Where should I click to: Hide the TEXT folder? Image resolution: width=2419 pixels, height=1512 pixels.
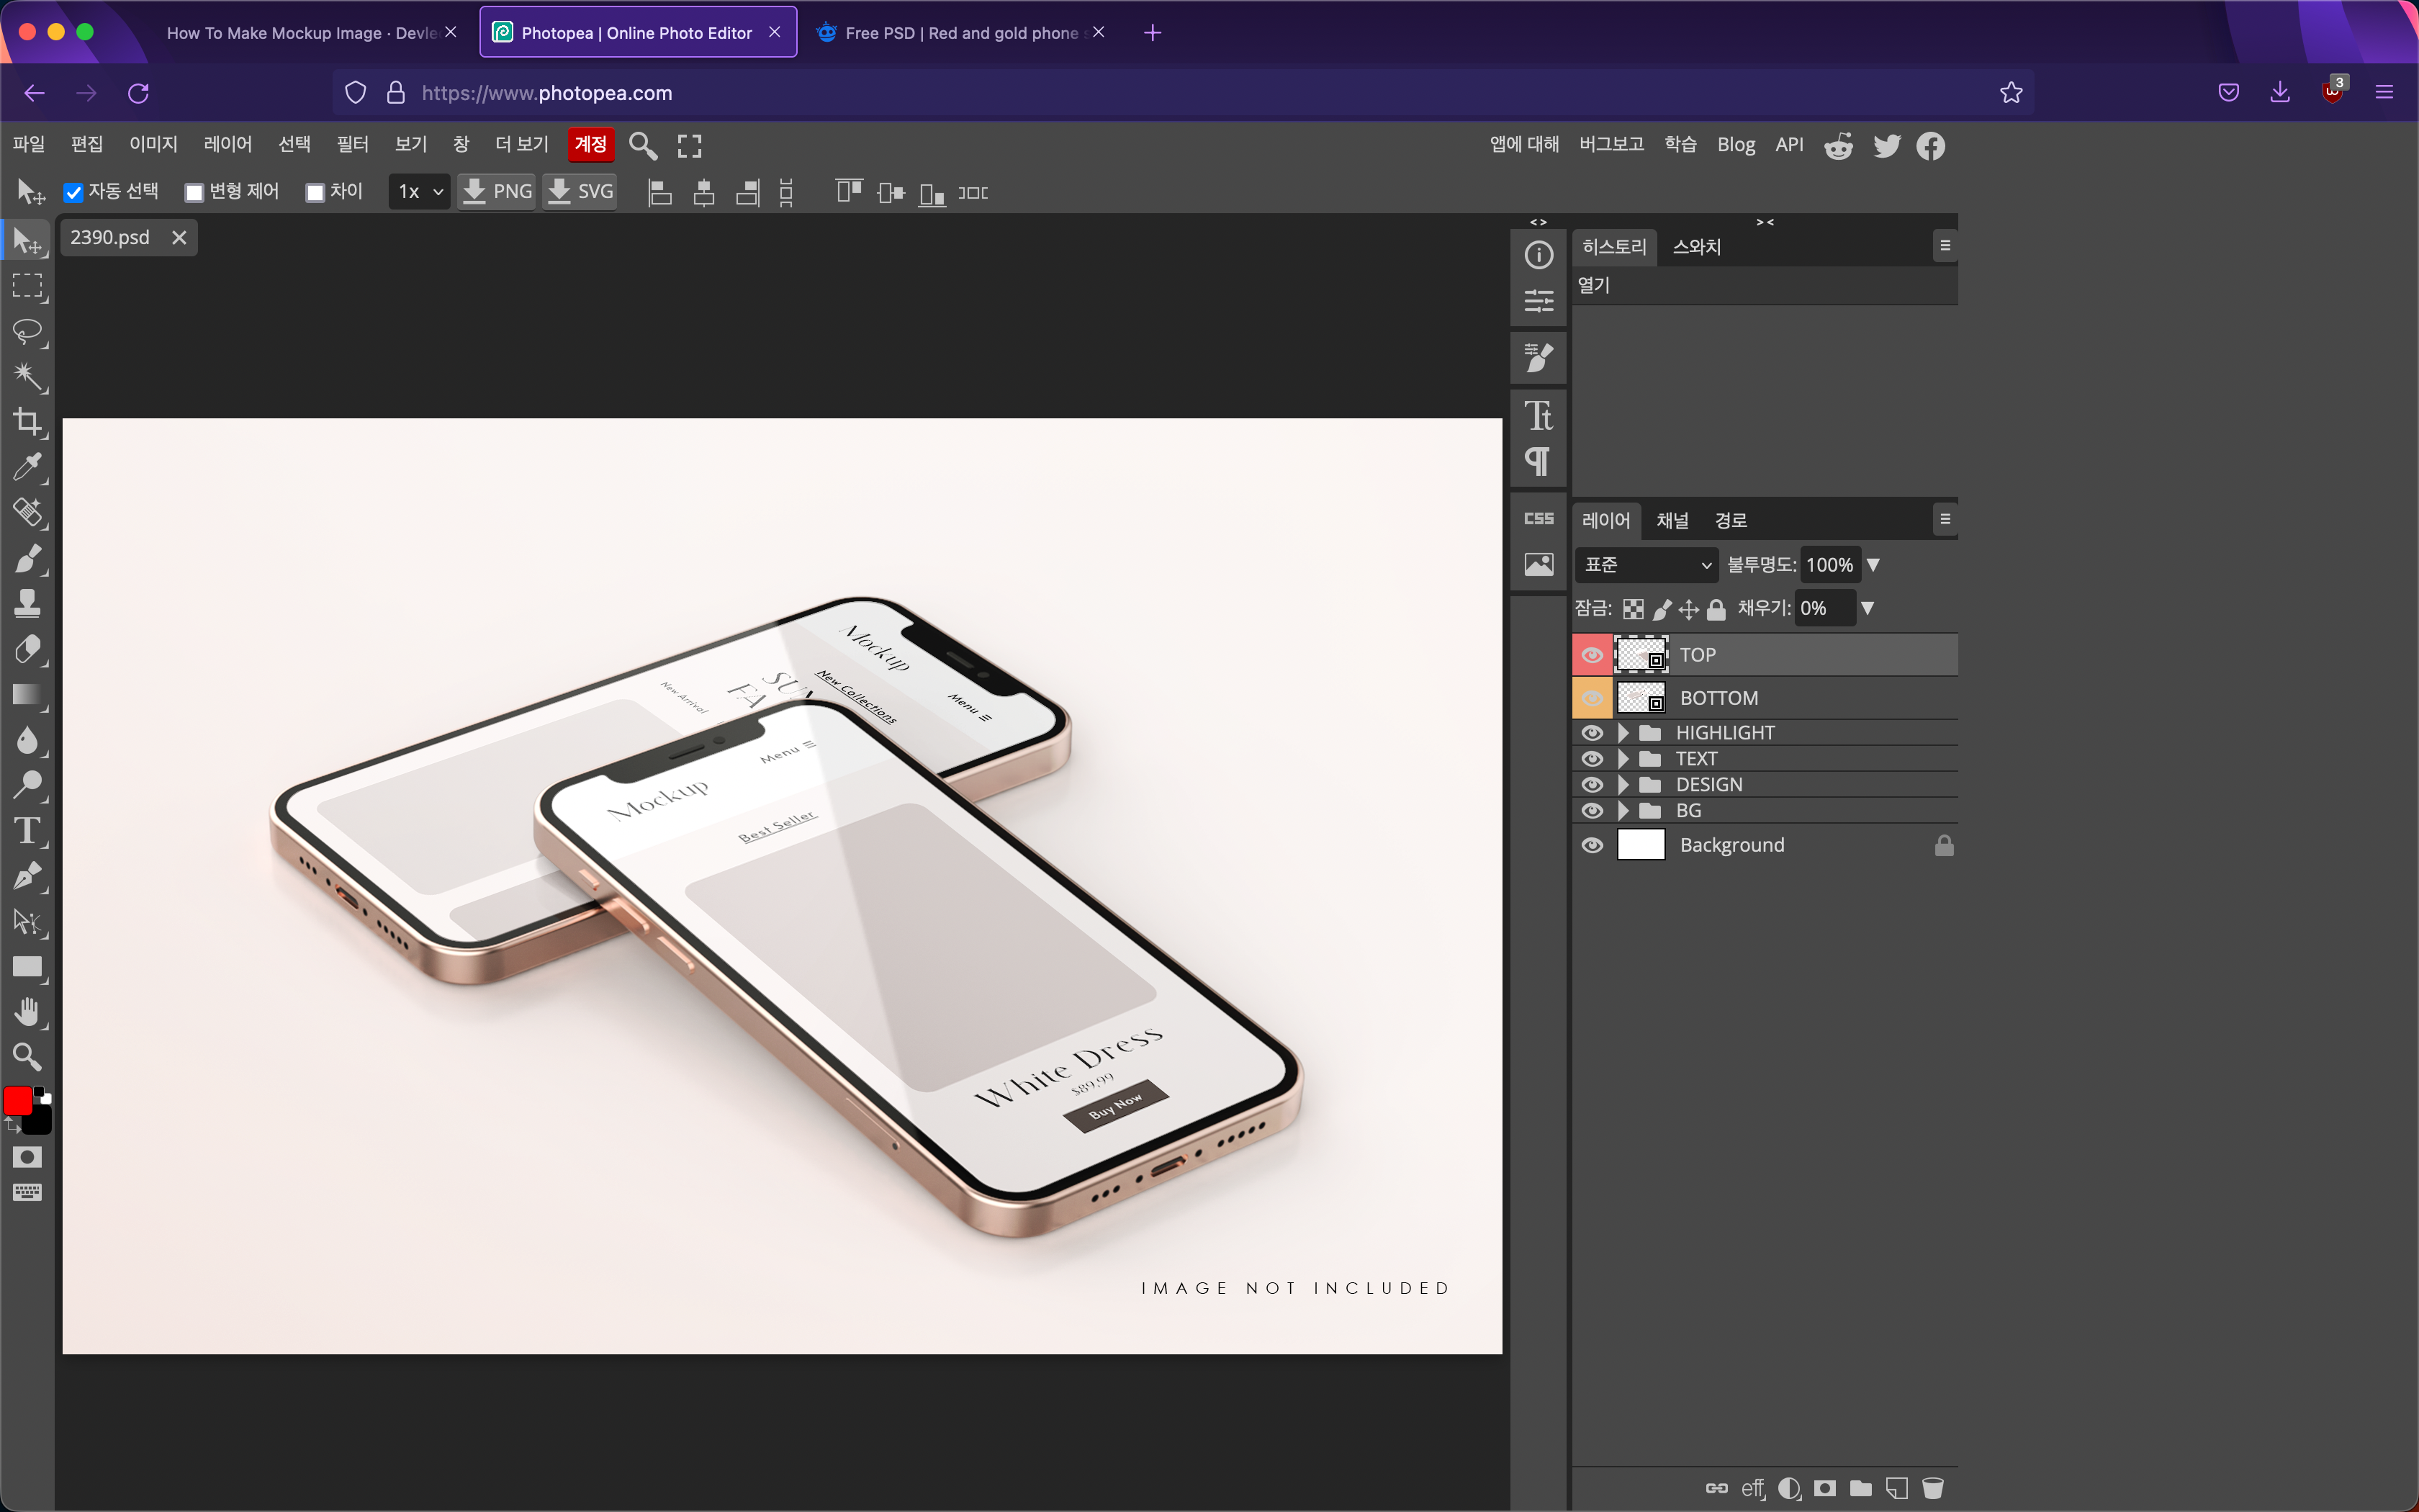1593,759
